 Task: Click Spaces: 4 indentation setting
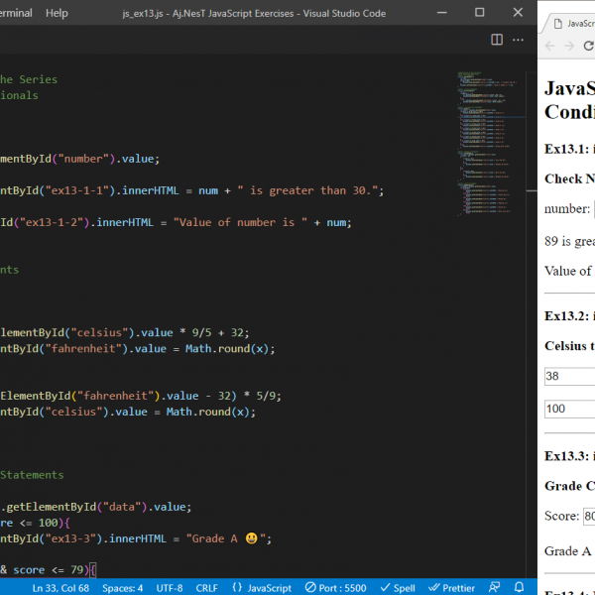[x=123, y=587]
